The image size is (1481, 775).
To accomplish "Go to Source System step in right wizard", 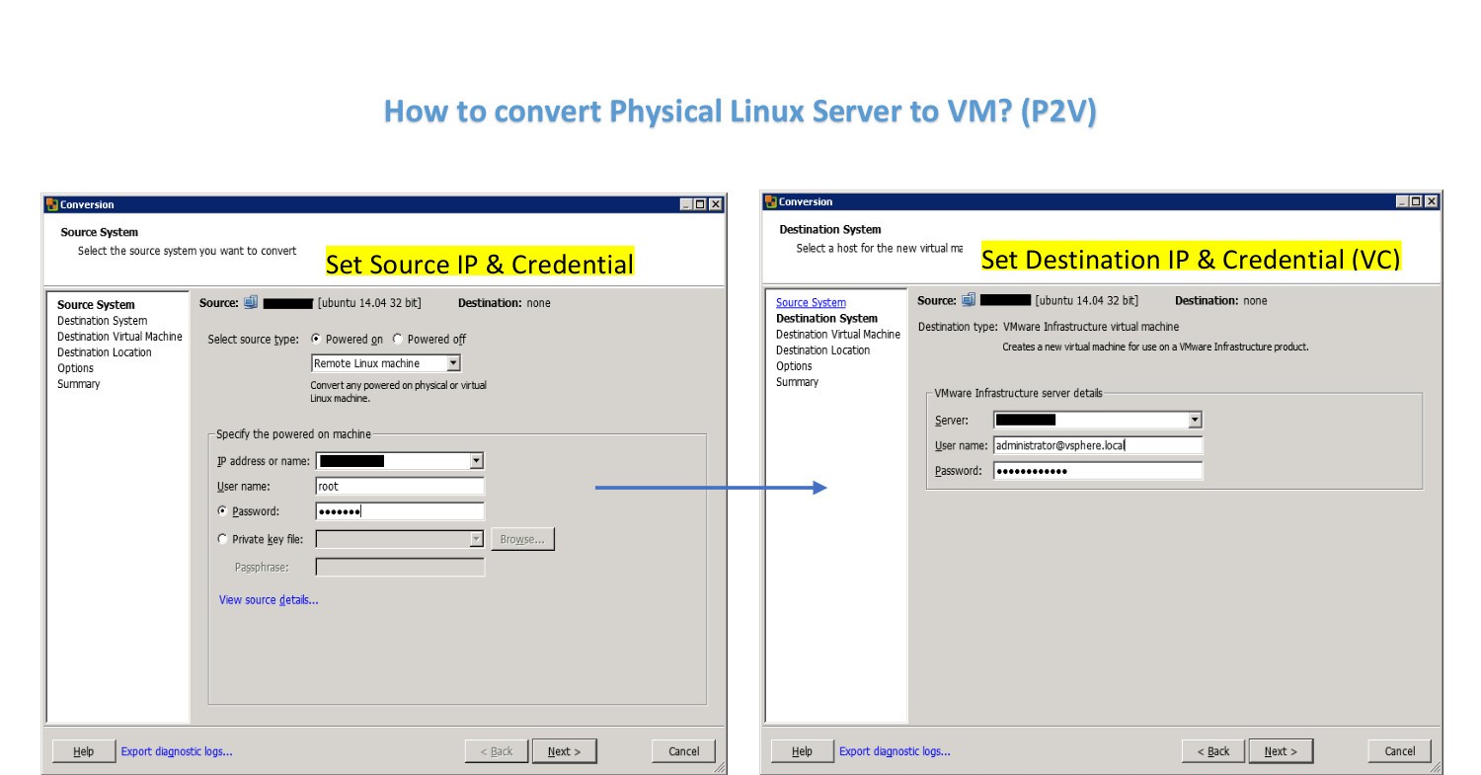I will pyautogui.click(x=811, y=302).
